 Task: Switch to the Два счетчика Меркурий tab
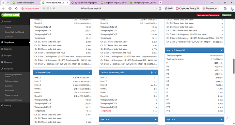[84, 3]
